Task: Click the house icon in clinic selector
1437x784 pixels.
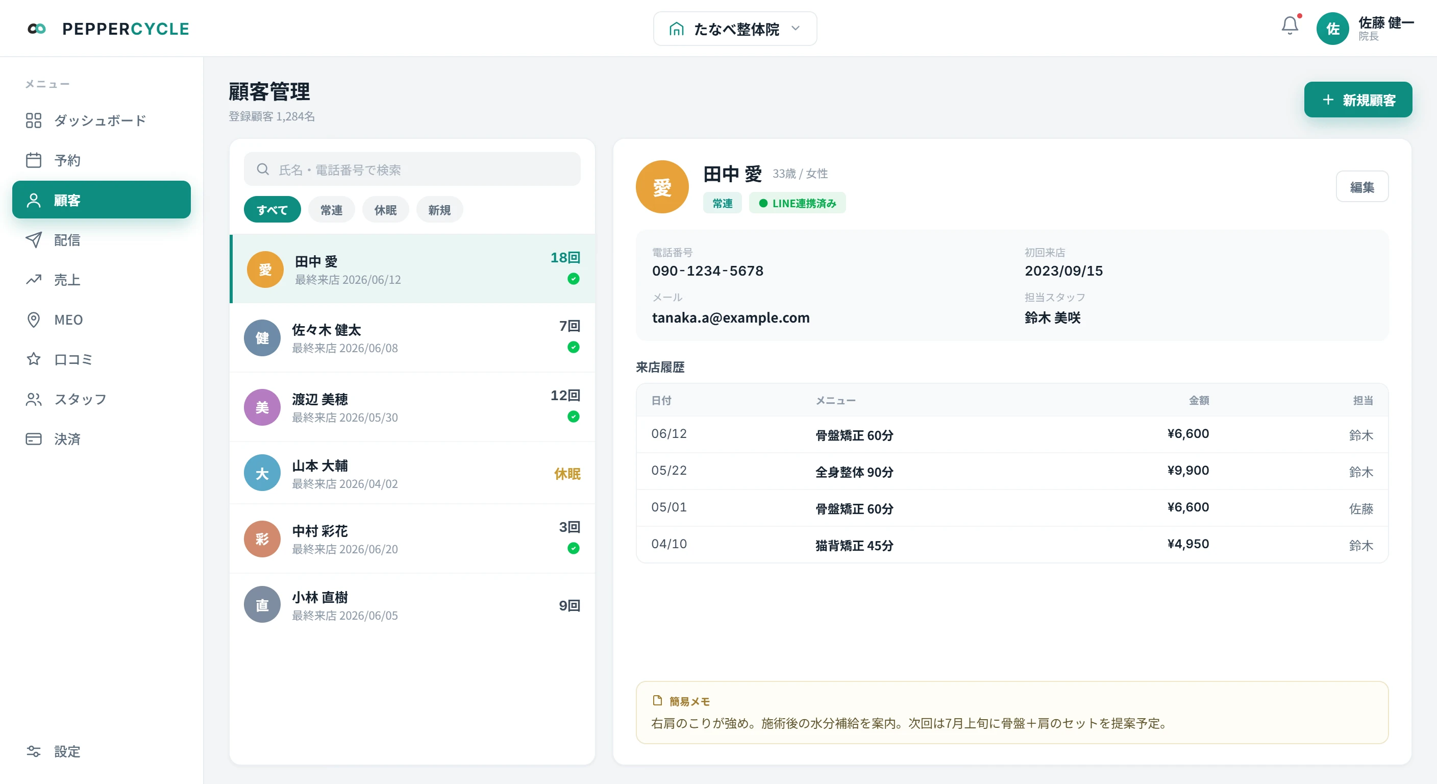Action: (x=676, y=29)
